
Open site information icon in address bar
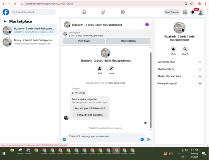point(22,4)
